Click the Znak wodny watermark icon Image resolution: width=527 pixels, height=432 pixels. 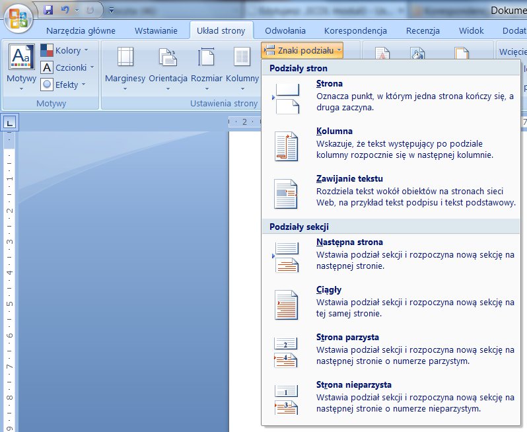tap(382, 53)
